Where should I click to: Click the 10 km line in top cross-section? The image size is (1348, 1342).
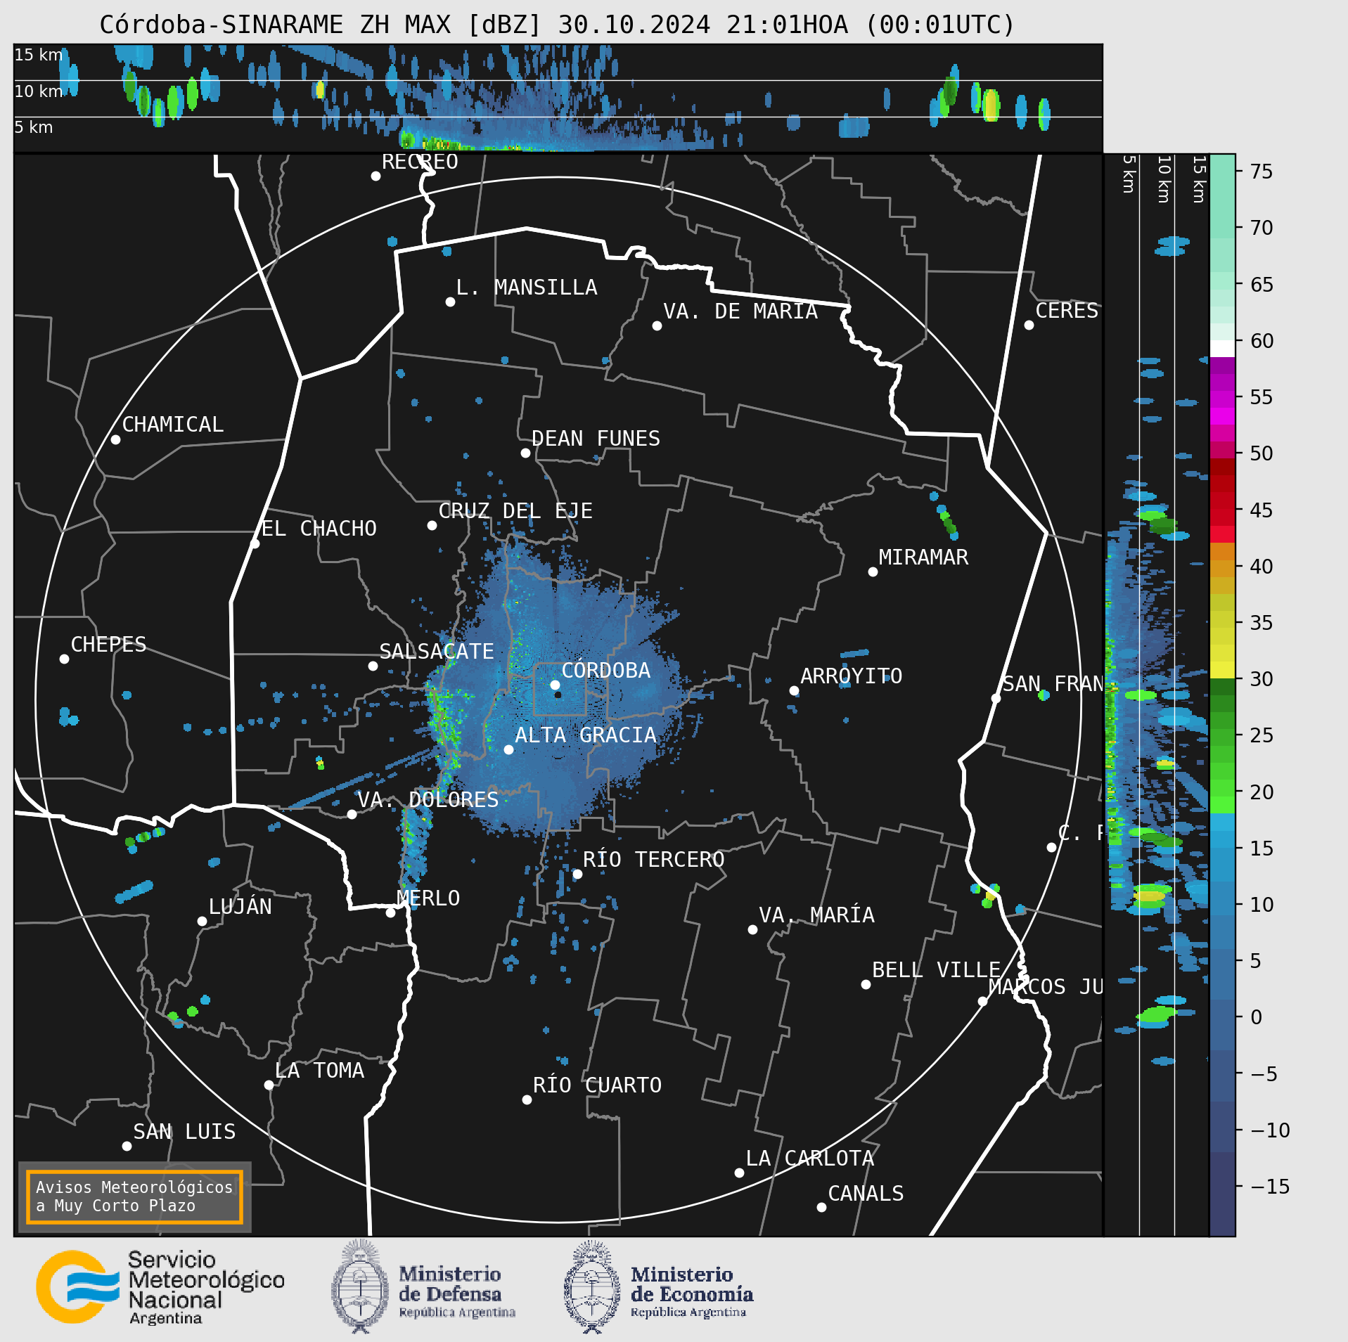558,80
